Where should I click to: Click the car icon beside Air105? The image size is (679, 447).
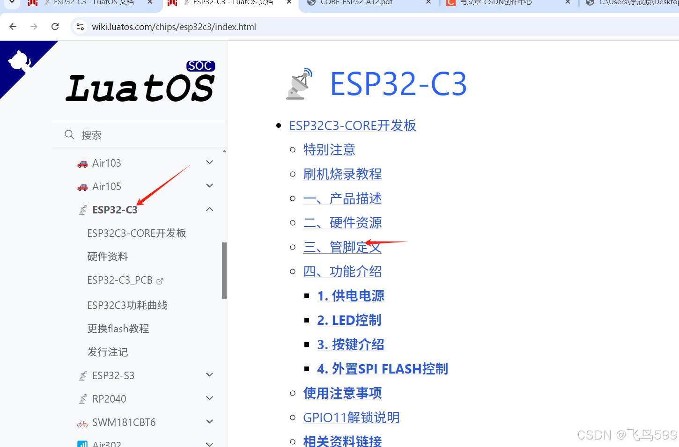pos(82,187)
